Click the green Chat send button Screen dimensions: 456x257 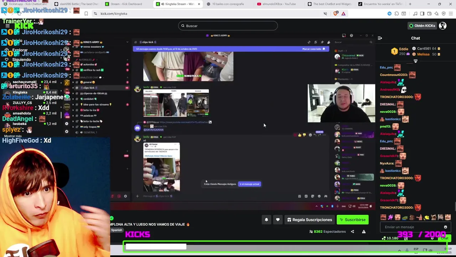pos(444,238)
